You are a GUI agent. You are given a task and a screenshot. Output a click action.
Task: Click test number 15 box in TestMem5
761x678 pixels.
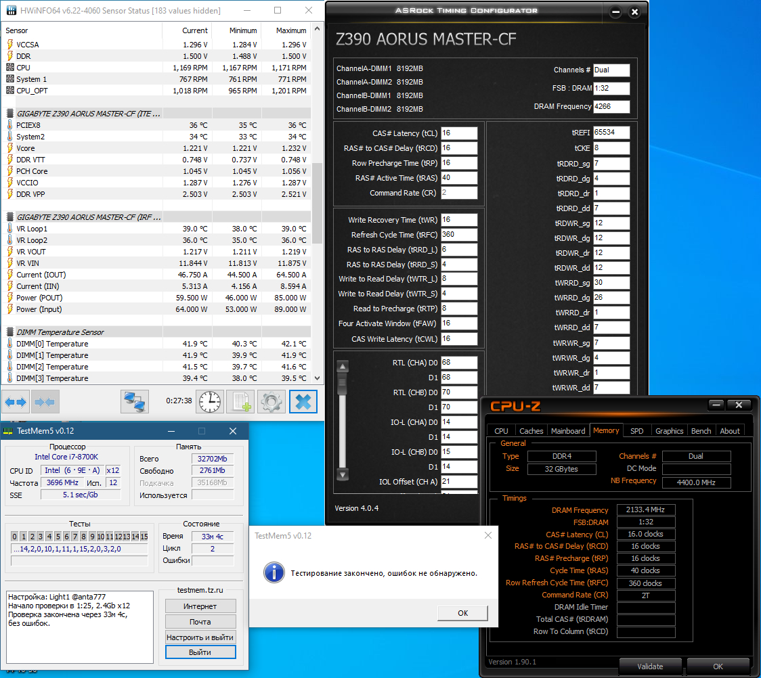pyautogui.click(x=144, y=537)
